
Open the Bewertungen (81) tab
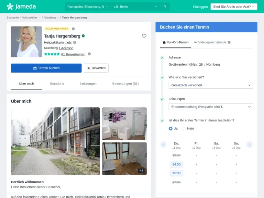(125, 84)
